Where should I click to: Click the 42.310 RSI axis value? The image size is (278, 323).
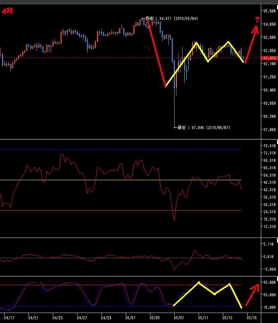point(269,190)
